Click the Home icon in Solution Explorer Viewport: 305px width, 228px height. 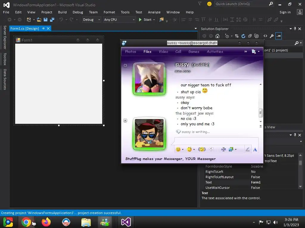217,36
